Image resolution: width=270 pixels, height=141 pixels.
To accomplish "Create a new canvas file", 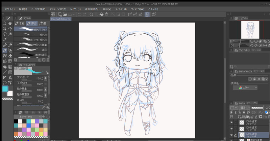I will tap(60, 14).
